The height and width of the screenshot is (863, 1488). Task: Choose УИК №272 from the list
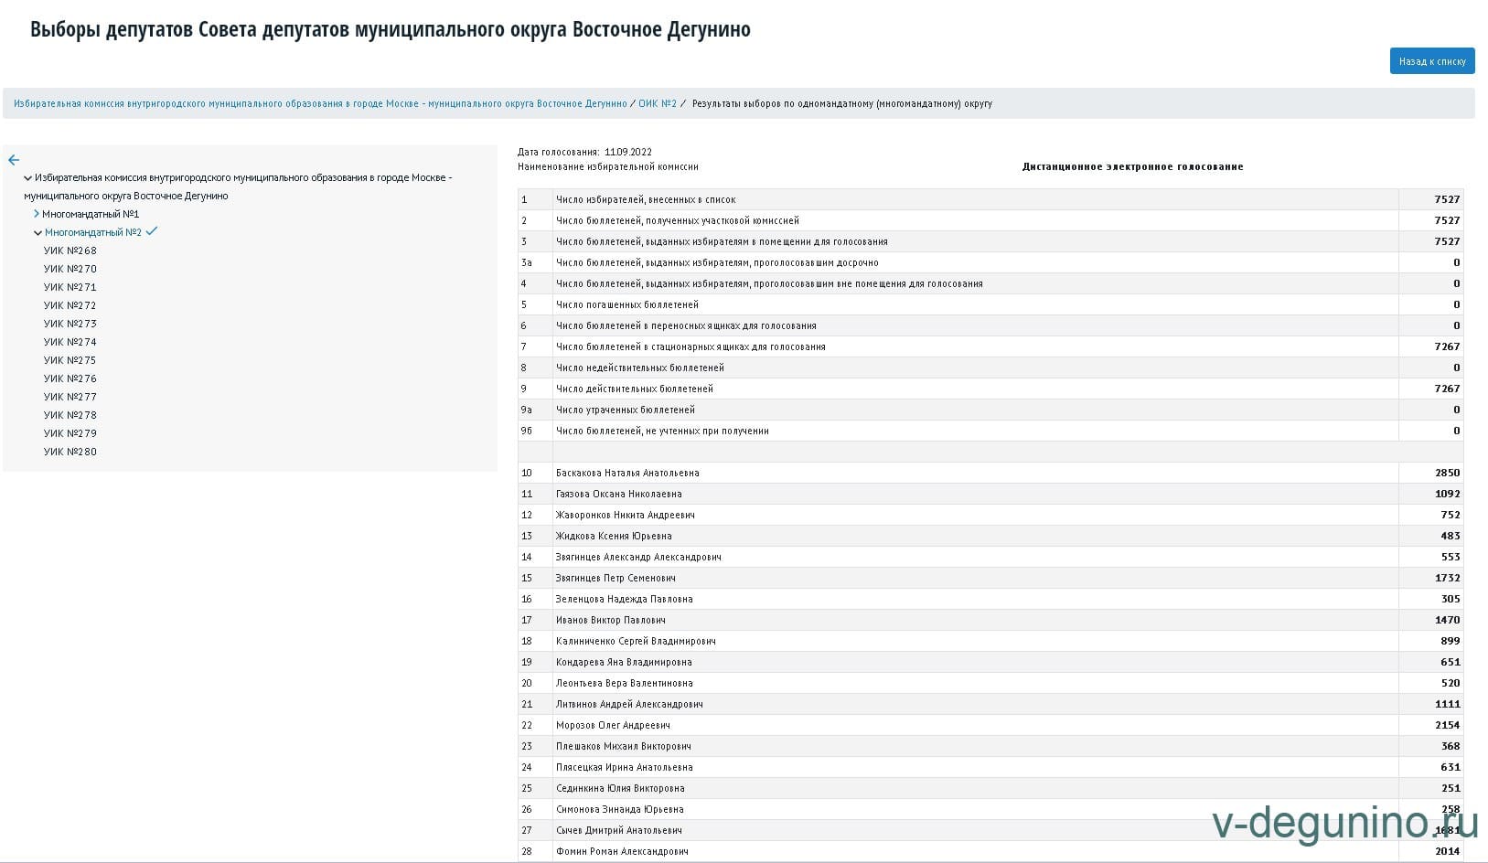[x=70, y=305]
